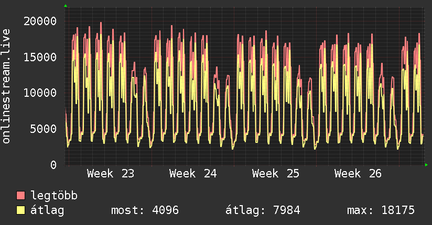This screenshot has height=225, width=432.
Task: Click the max: 18175 statistic
Action: click(381, 210)
